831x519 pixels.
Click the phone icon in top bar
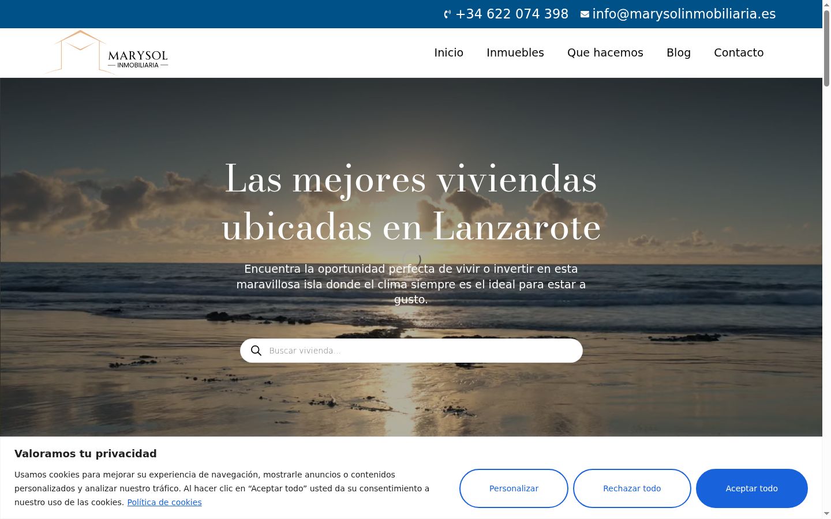(x=447, y=14)
